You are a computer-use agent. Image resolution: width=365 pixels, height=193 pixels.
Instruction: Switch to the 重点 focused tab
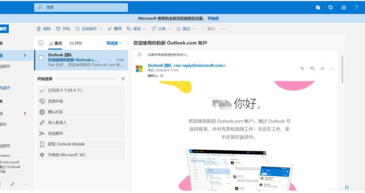[55, 43]
